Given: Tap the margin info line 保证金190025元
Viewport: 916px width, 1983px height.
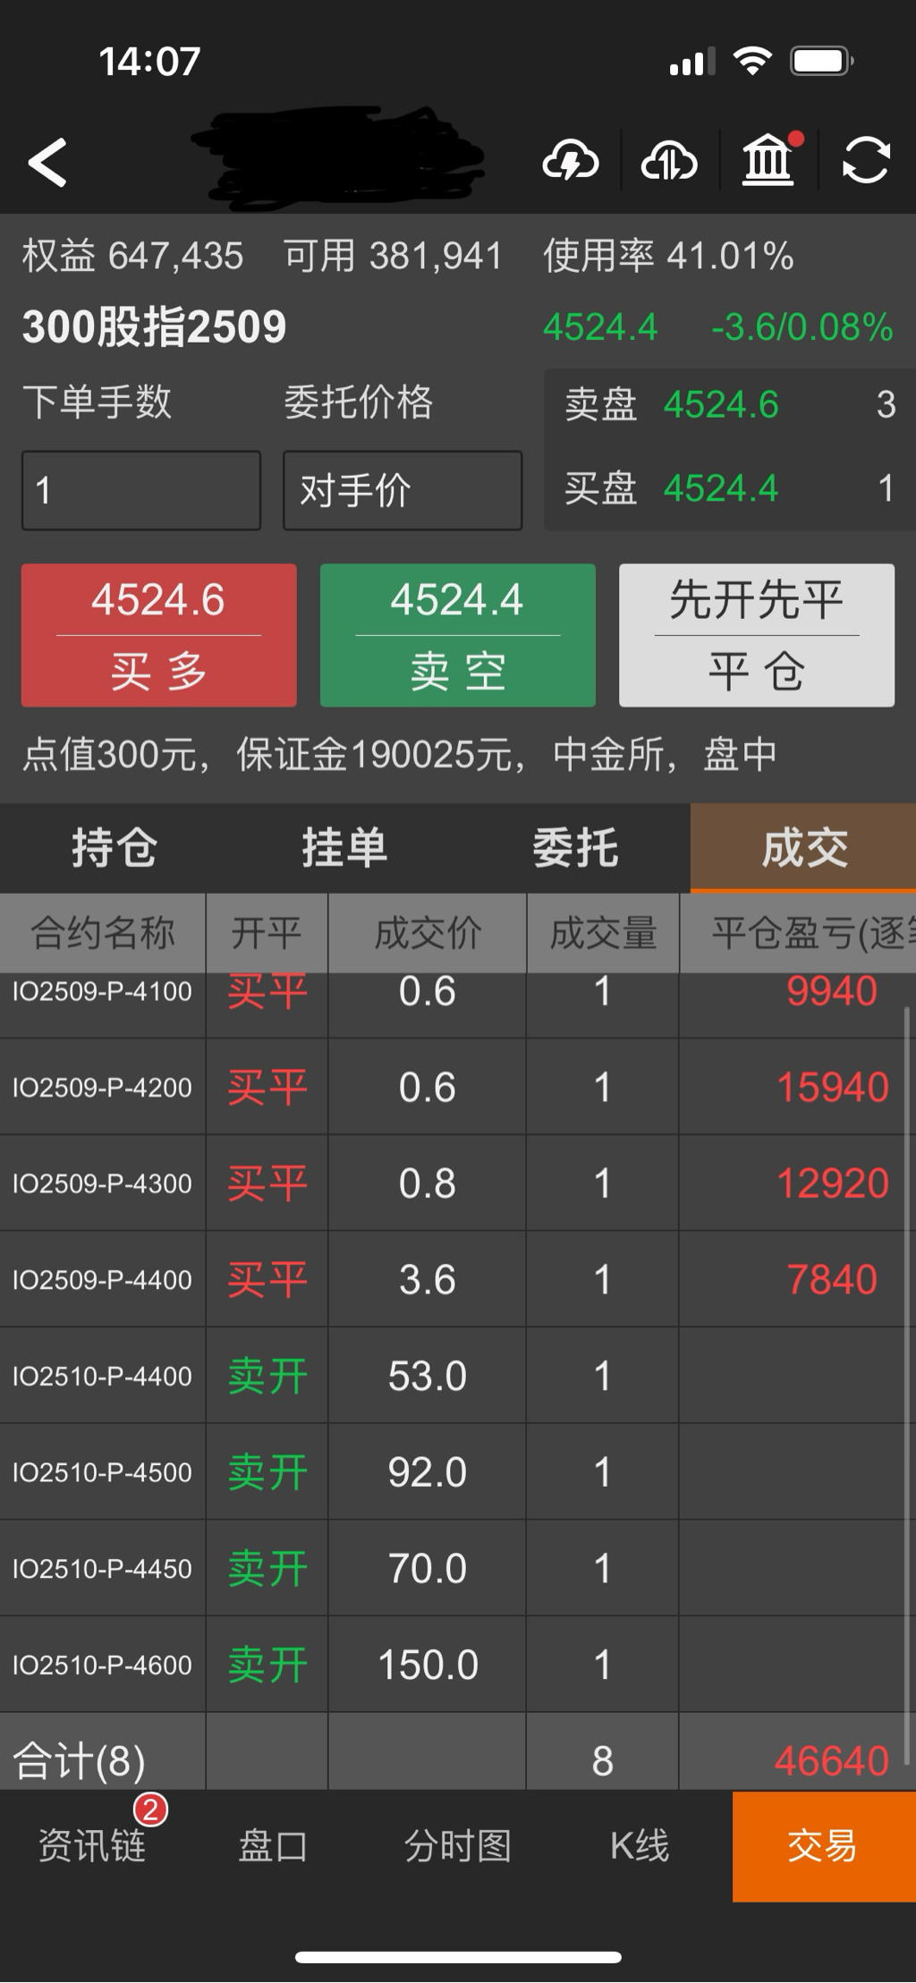Looking at the screenshot, I should (383, 755).
